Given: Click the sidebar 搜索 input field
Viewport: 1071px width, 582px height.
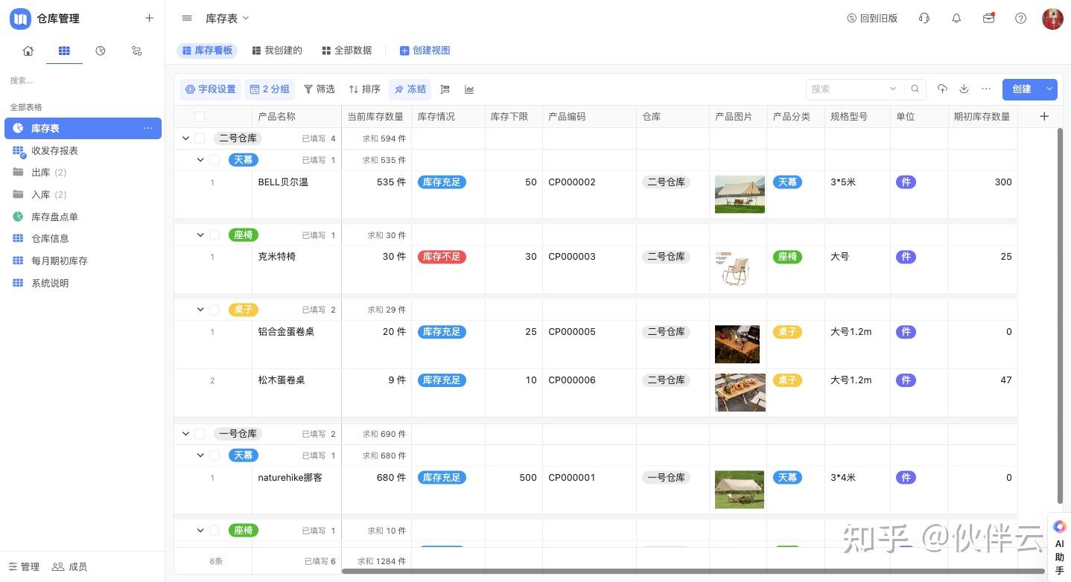Looking at the screenshot, I should [82, 80].
